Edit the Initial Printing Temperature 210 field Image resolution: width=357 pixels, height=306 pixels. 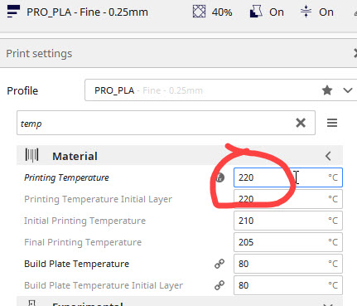288,221
